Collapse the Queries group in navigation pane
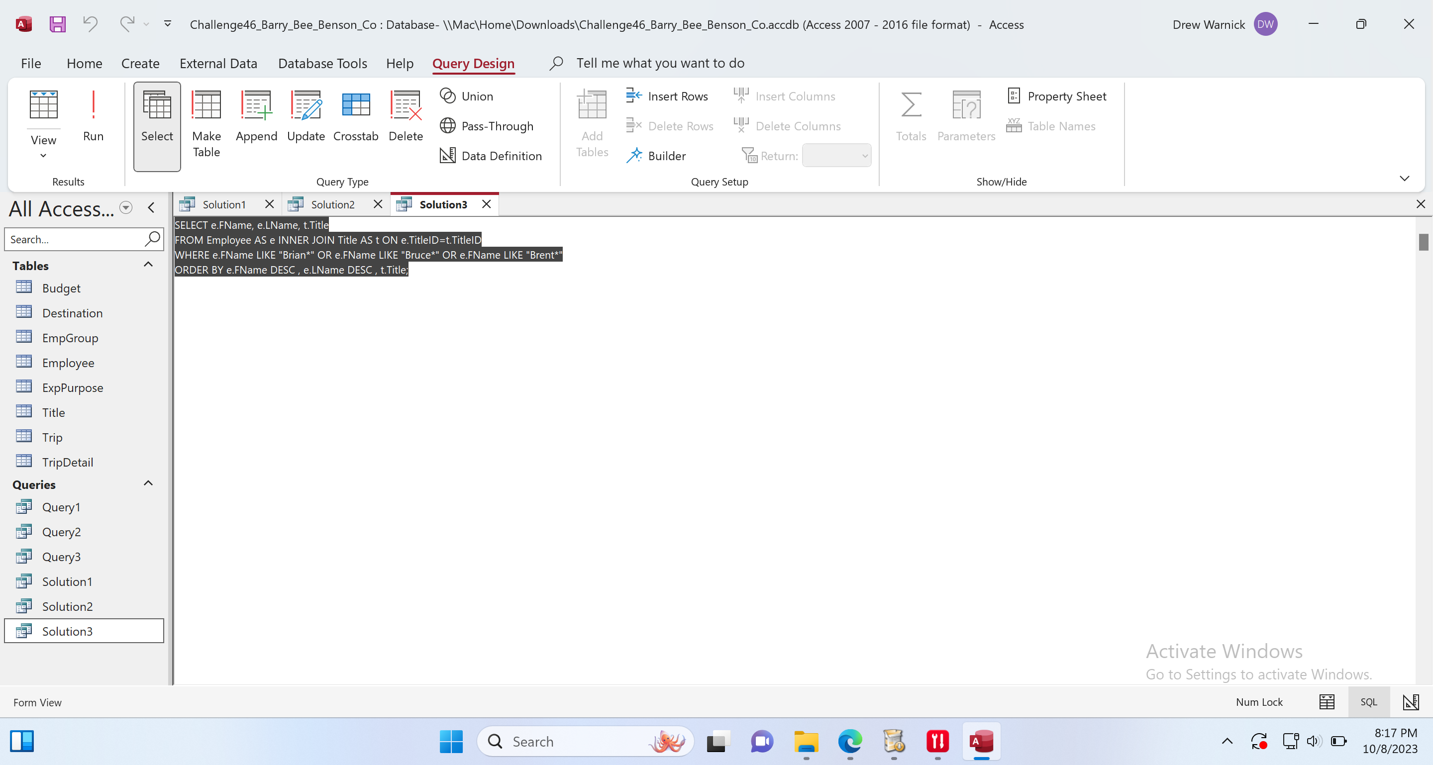Screen dimensions: 1433x765 pos(148,483)
